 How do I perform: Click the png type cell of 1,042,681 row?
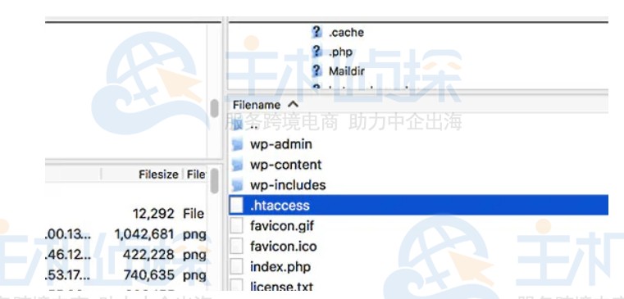coord(194,234)
